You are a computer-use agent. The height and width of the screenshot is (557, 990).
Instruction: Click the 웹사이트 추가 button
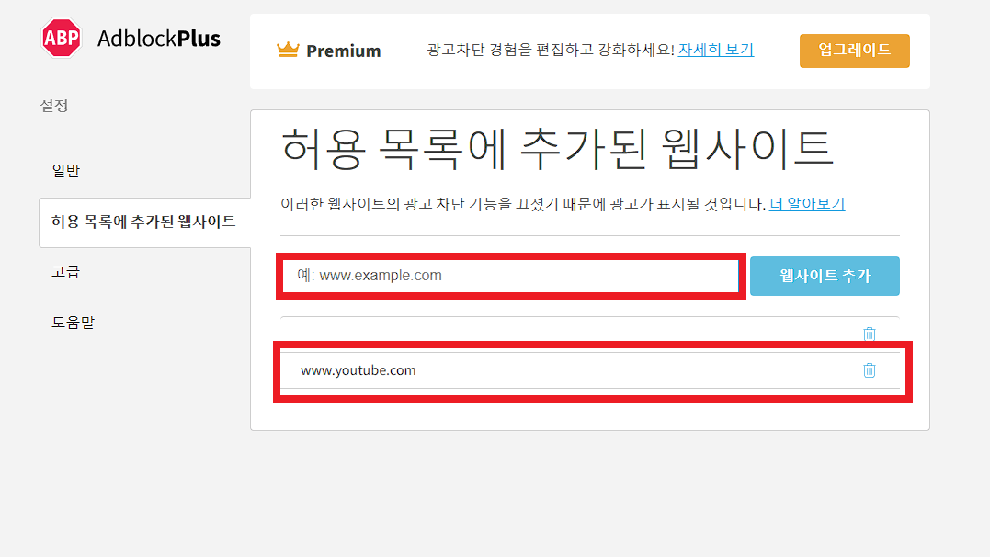click(825, 276)
